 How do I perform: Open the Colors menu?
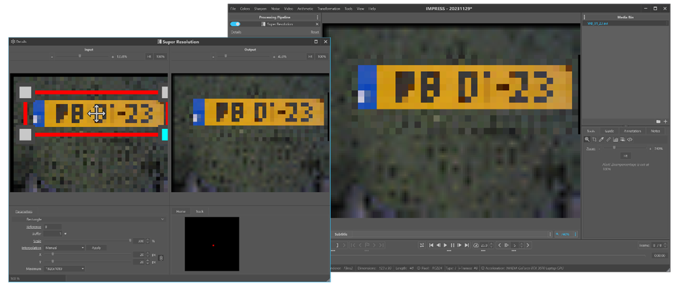[x=245, y=9]
